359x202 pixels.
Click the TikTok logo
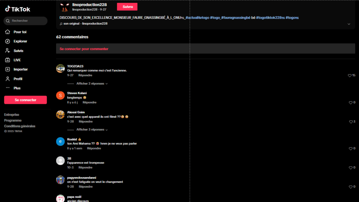pyautogui.click(x=18, y=9)
